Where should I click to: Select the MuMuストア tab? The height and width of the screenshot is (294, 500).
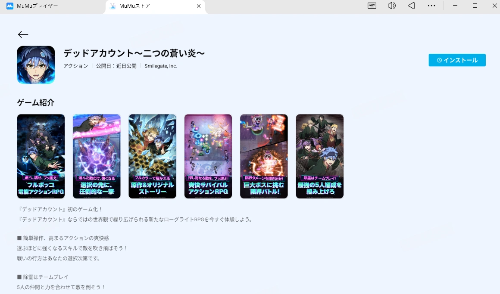[x=155, y=6]
